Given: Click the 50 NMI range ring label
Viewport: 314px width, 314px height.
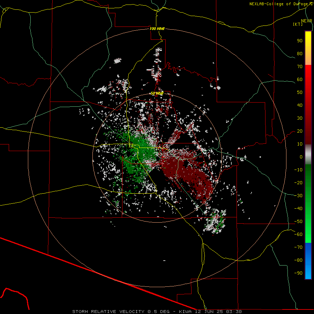Looking at the screenshot, I should pos(157,93).
